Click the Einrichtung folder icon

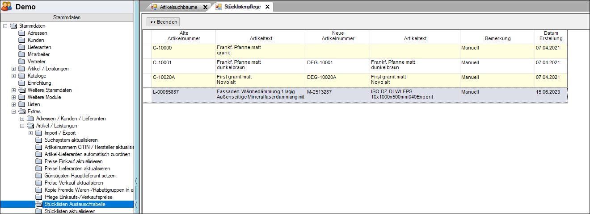(x=22, y=83)
